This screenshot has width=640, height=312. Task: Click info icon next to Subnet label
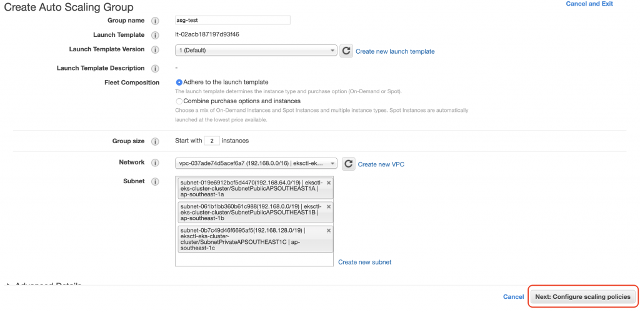[x=155, y=181]
